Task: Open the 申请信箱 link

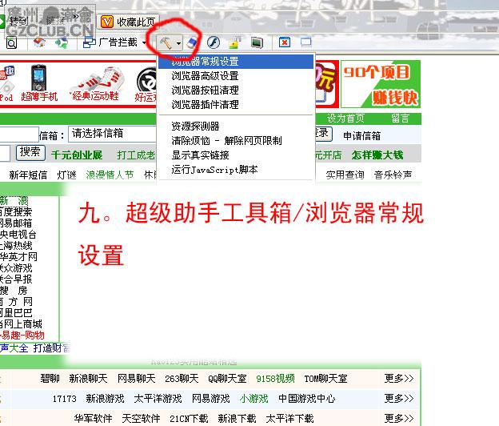Action: point(361,135)
